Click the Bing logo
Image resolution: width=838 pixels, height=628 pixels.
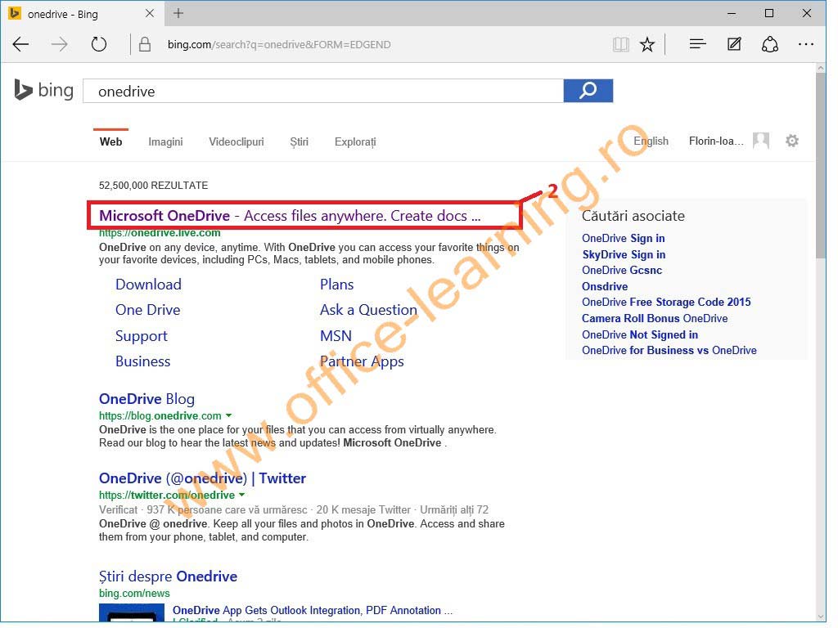(44, 90)
